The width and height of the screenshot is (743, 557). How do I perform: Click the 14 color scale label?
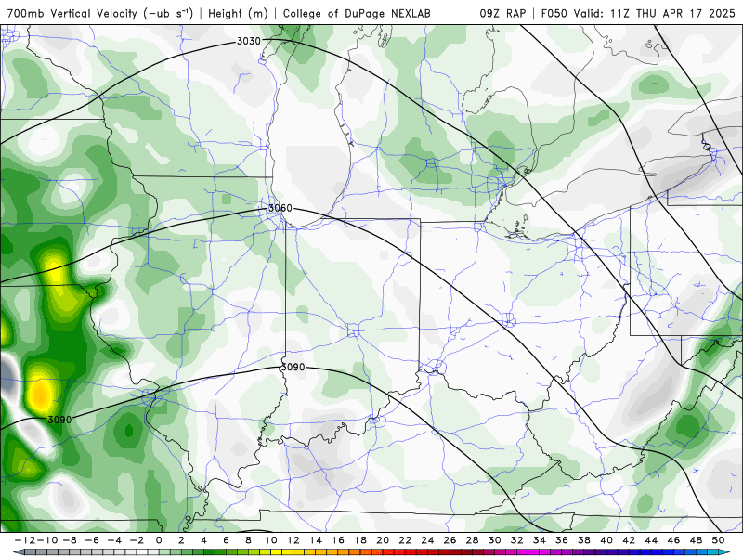click(x=316, y=540)
